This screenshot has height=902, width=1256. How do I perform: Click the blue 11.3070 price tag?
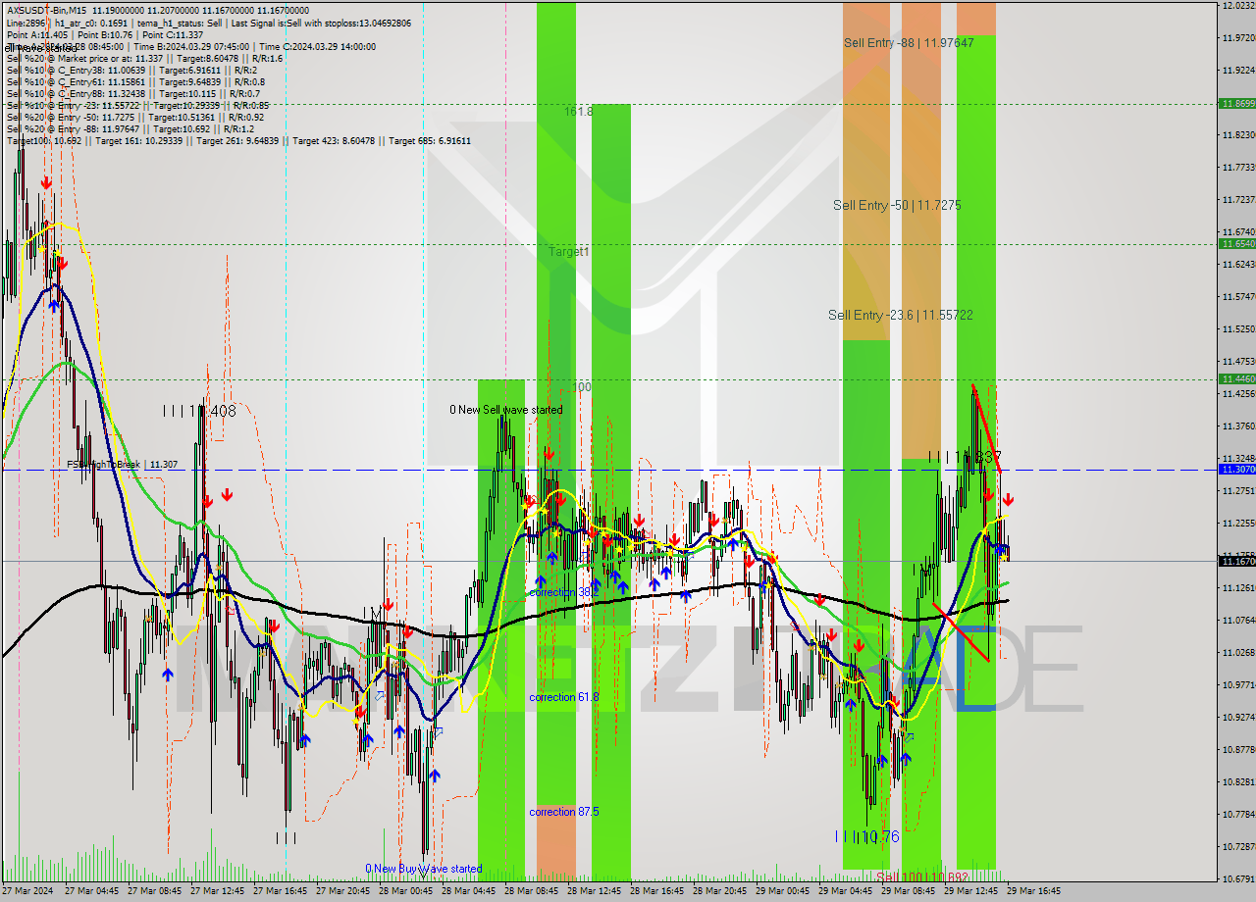tap(1236, 470)
